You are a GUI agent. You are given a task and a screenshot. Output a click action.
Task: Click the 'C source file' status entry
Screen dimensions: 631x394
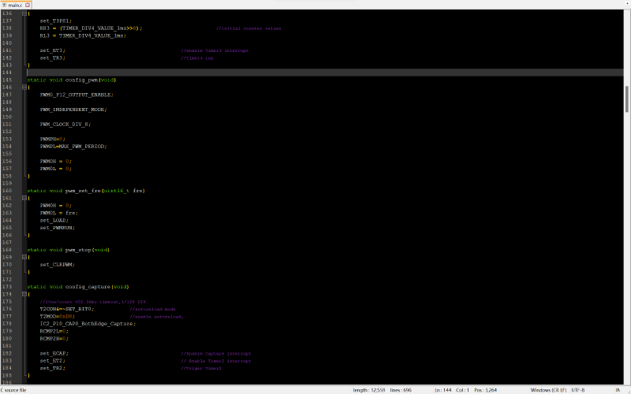[x=13, y=390]
